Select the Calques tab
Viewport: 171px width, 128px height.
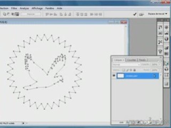119,60
